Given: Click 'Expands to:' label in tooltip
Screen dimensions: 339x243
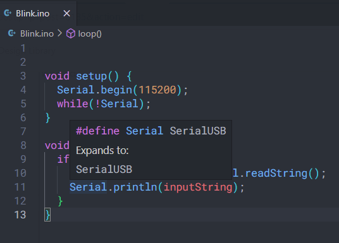Looking at the screenshot, I should (x=102, y=150).
